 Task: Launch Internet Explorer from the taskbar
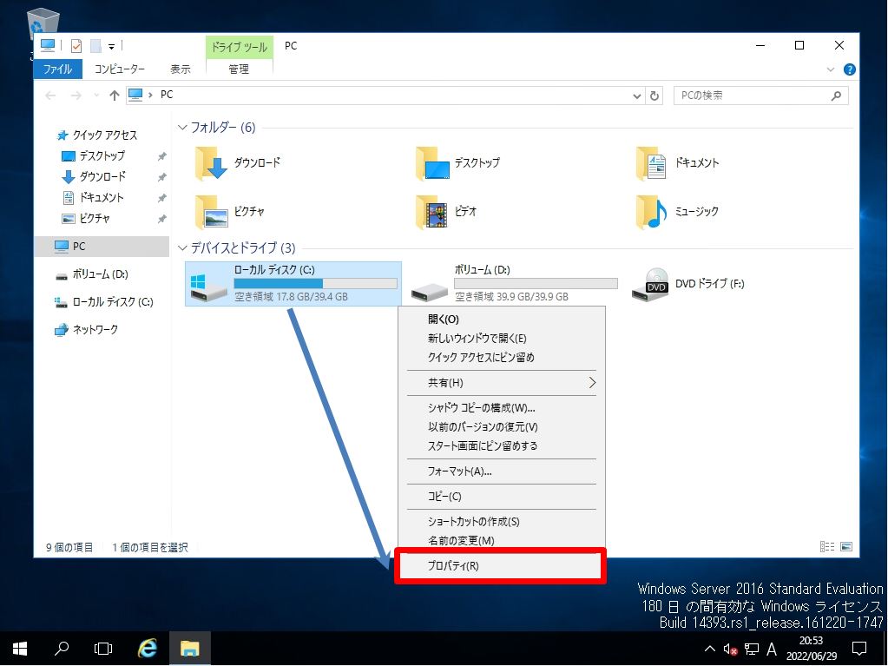pyautogui.click(x=148, y=649)
